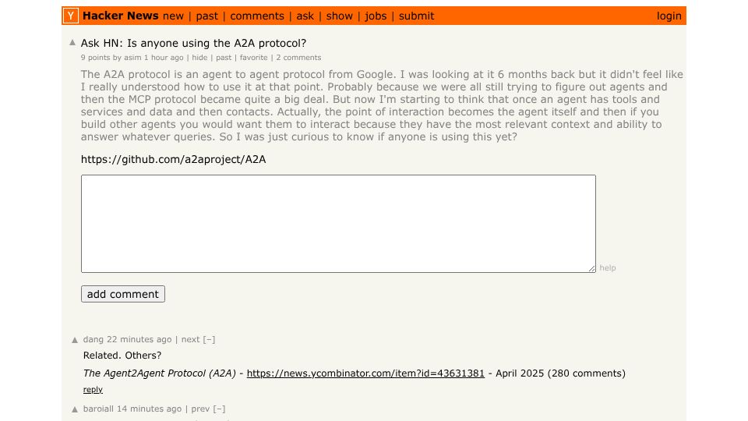This screenshot has width=748, height=421.
Task: Go to the new stories page
Action: pyautogui.click(x=173, y=16)
